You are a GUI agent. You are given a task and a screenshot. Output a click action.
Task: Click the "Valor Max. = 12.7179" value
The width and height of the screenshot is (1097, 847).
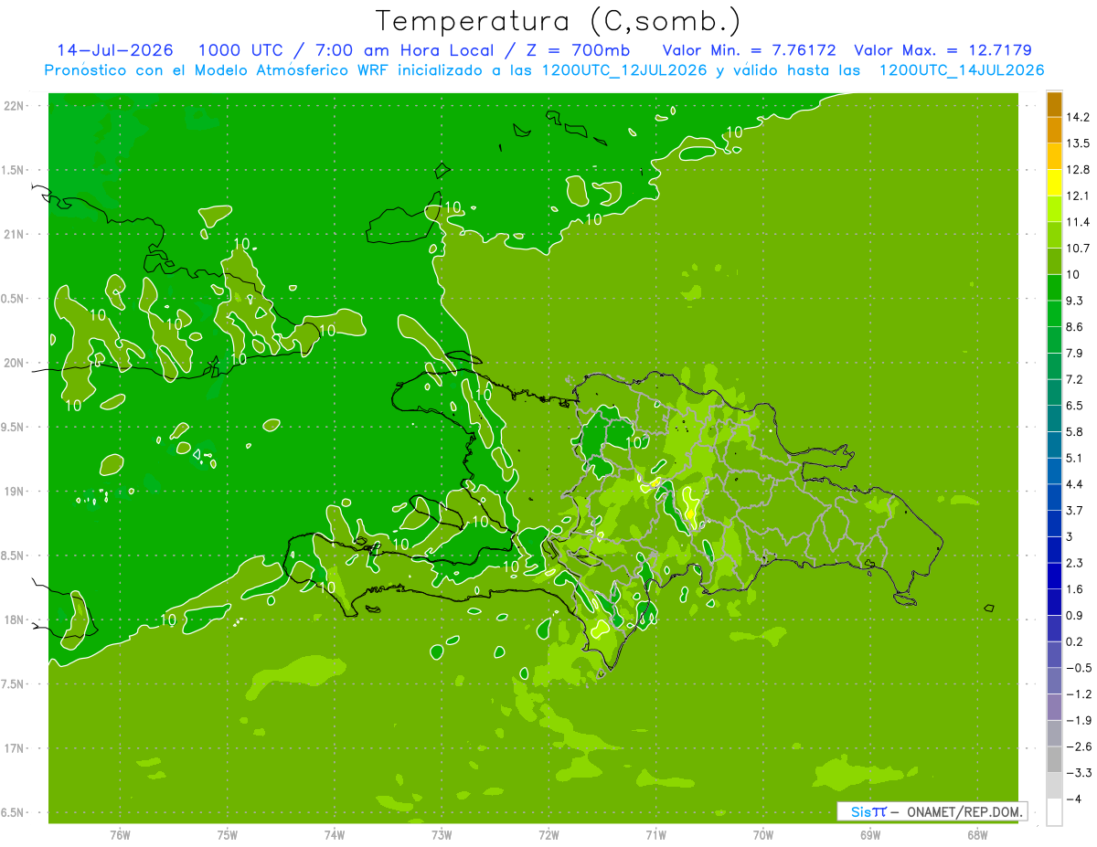coord(943,50)
